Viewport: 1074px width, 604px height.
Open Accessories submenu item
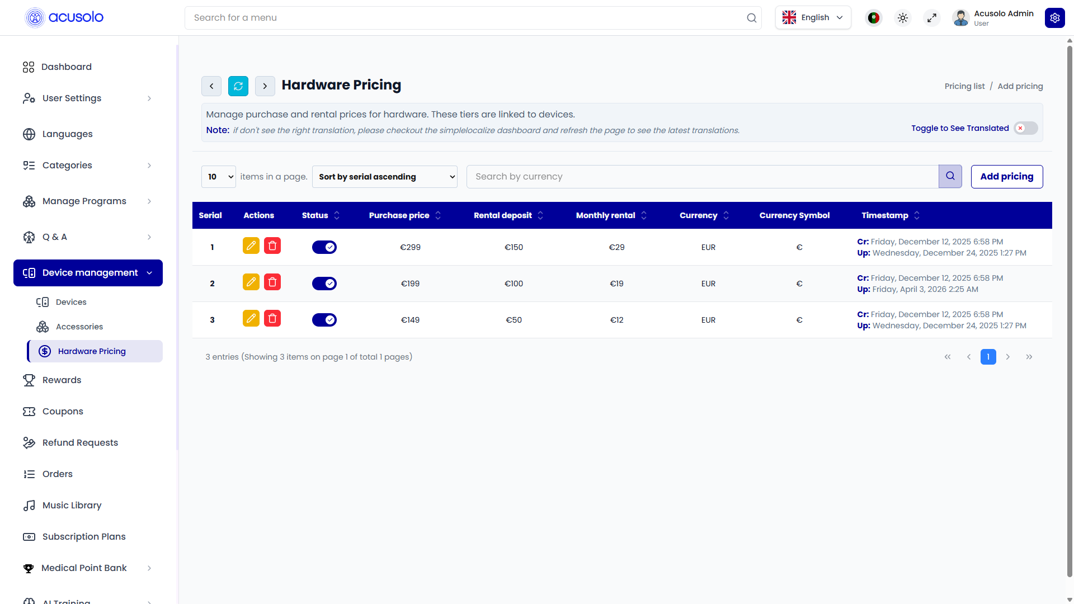tap(95, 327)
